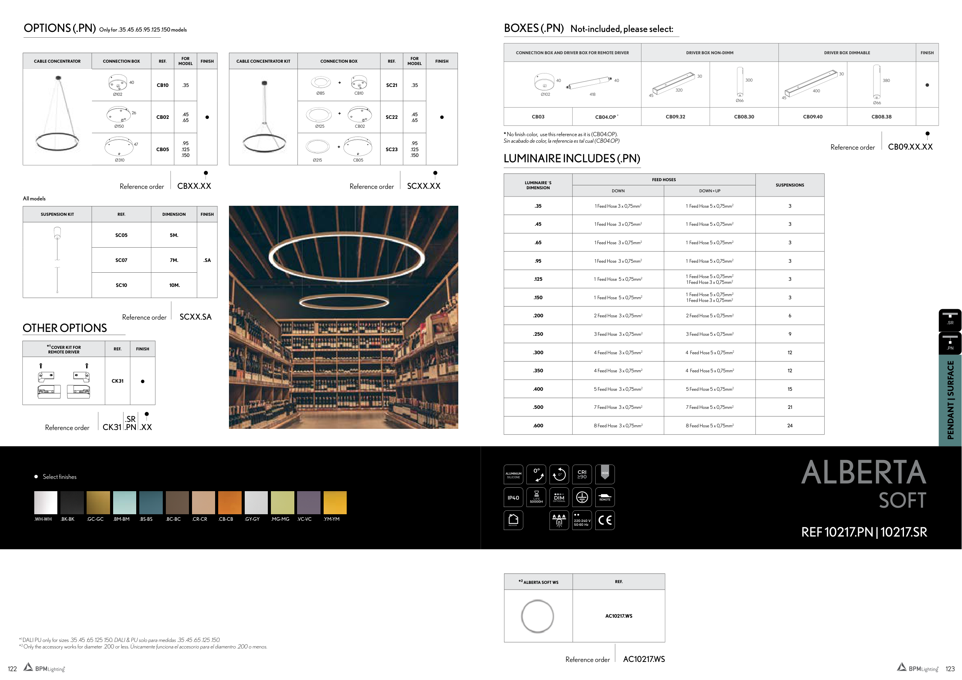Click the DIM optional icon
This screenshot has width=962, height=680.
[x=559, y=497]
